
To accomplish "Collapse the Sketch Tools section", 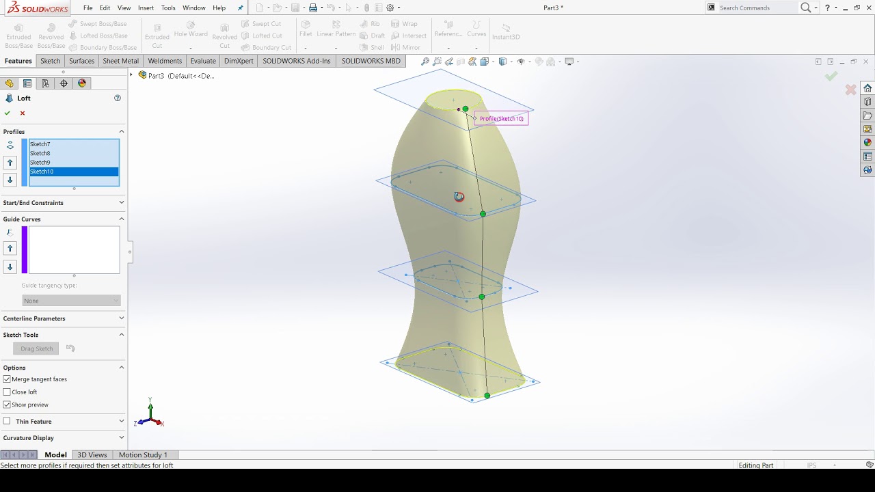I will tap(122, 335).
